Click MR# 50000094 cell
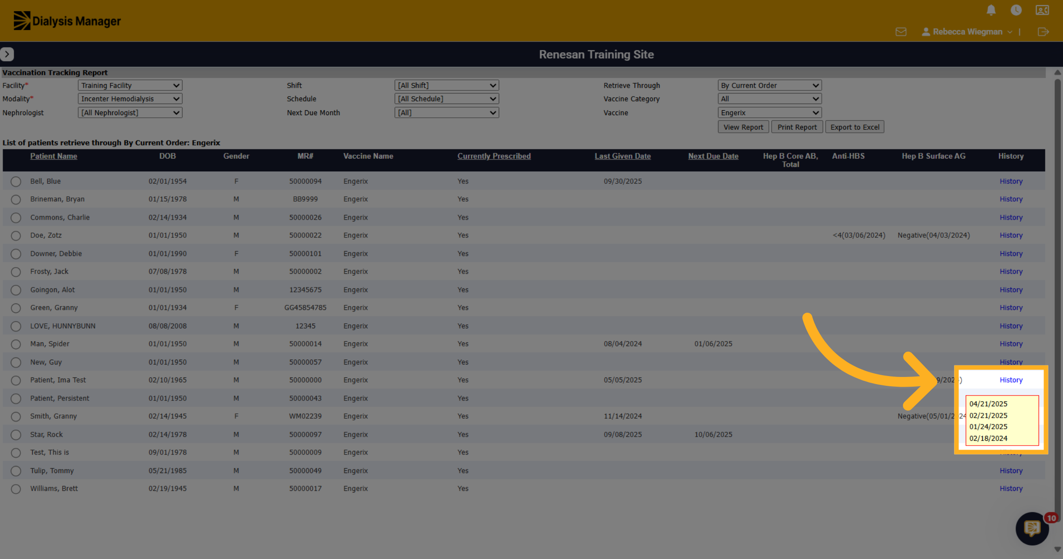This screenshot has height=559, width=1063. coord(305,181)
